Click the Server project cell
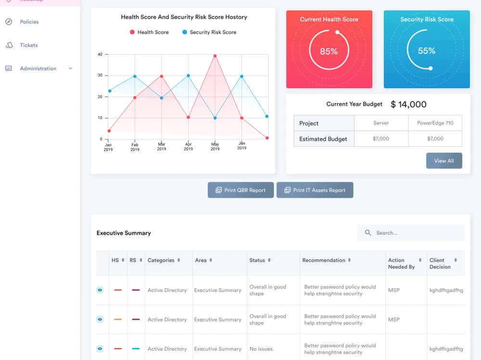The height and width of the screenshot is (360, 481). (x=381, y=123)
